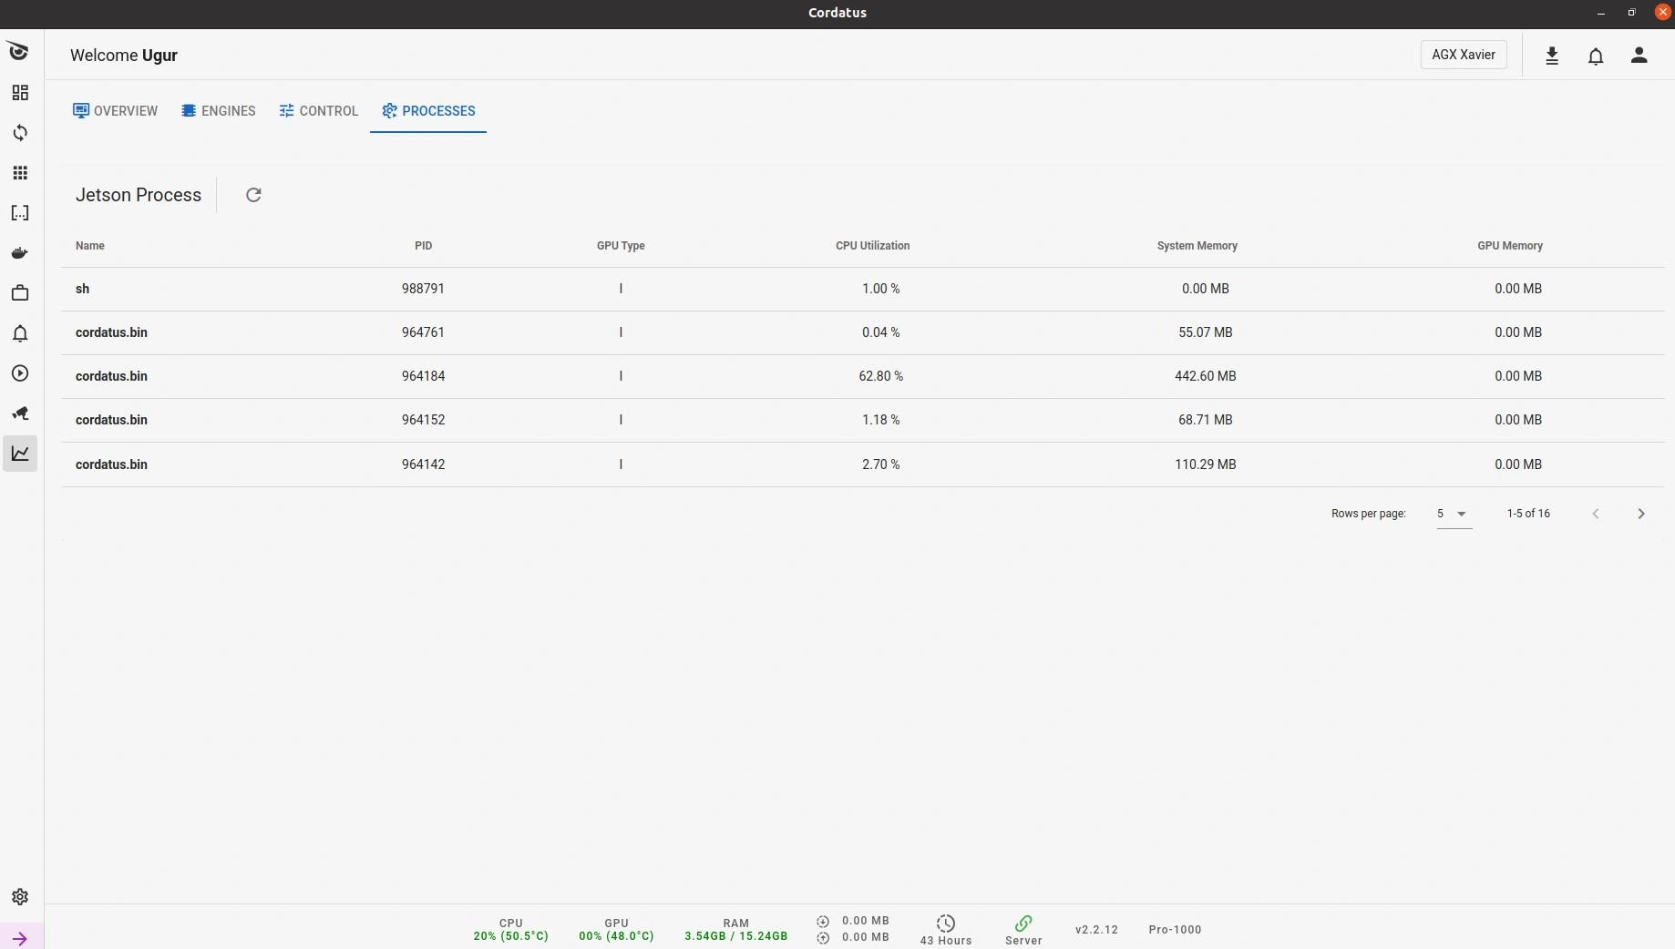Switch to the Engines tab
Screen dimensions: 1675x949
(x=219, y=111)
